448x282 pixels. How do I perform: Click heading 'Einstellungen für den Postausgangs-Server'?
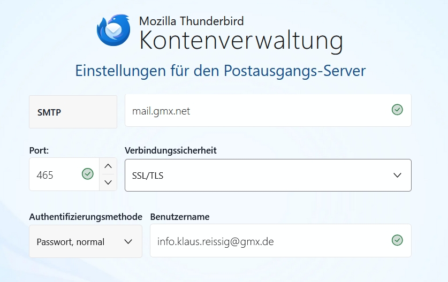click(221, 71)
